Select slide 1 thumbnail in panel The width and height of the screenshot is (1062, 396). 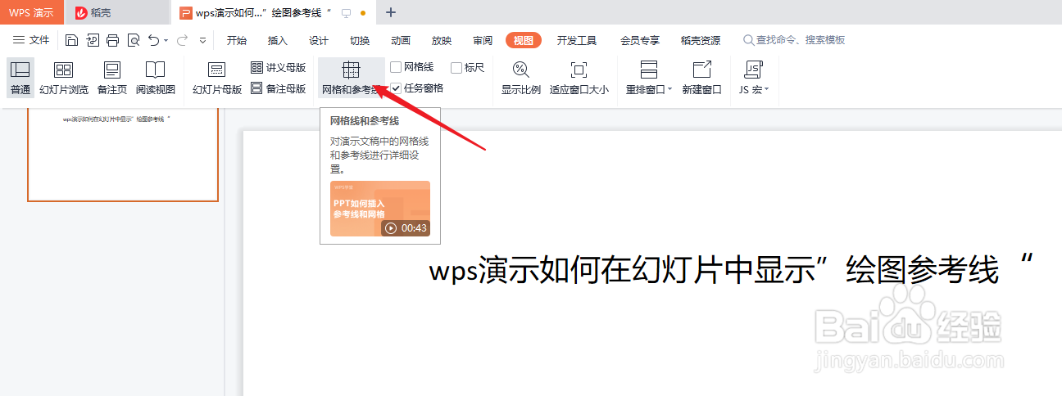(123, 154)
